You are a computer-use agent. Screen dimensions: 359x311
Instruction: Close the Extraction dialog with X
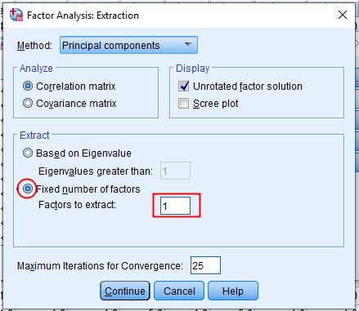click(343, 15)
